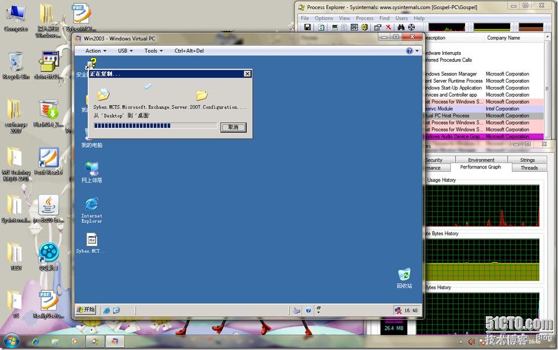Click the 取消 (Cancel) button in copy dialog
This screenshot has height=350, width=558.
tap(233, 127)
